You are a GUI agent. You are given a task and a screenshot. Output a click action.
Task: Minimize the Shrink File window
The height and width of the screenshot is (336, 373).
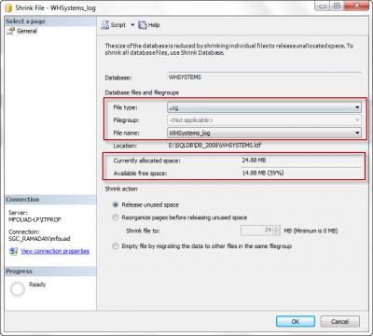(x=324, y=6)
